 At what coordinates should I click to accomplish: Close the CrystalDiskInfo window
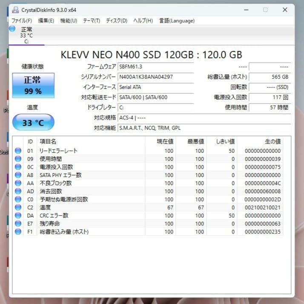point(285,10)
